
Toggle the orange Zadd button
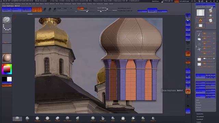coord(80,8)
